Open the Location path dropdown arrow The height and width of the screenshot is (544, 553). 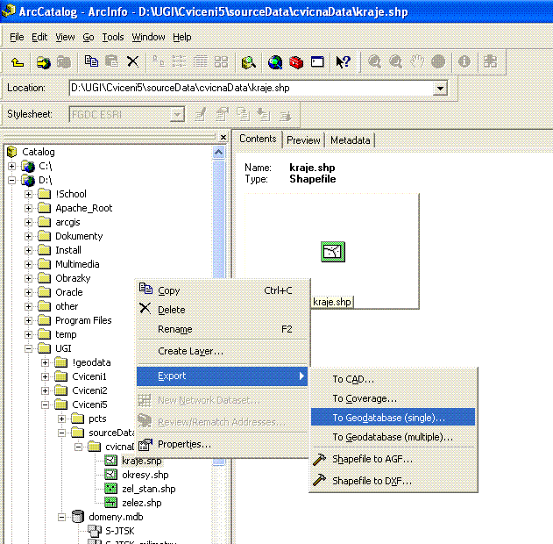pos(440,89)
